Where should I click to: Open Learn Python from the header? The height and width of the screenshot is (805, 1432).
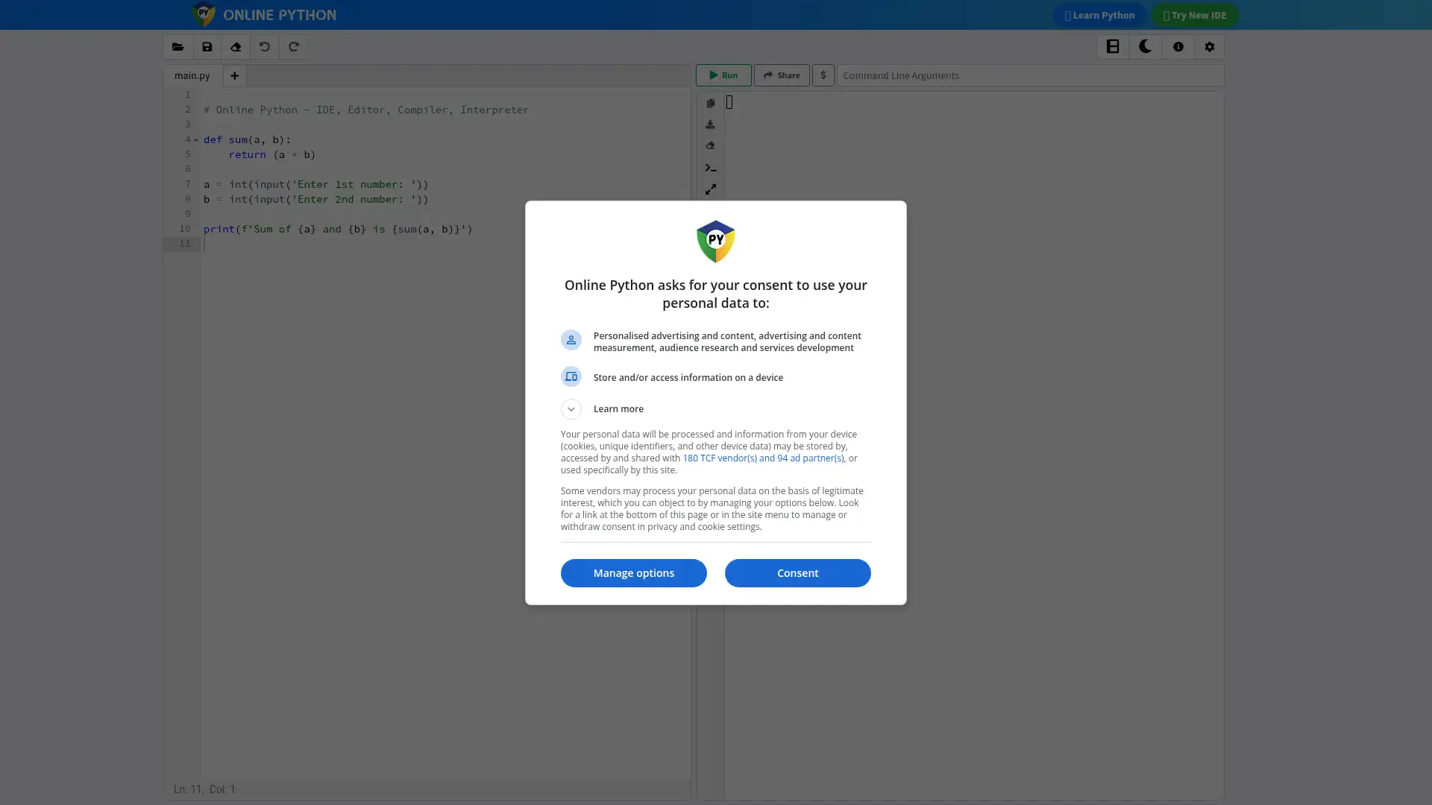[1099, 15]
